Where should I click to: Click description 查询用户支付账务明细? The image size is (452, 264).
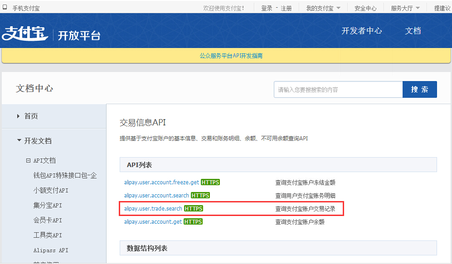tap(305, 196)
